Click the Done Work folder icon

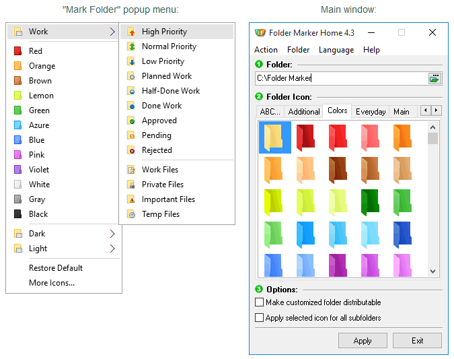click(x=131, y=106)
